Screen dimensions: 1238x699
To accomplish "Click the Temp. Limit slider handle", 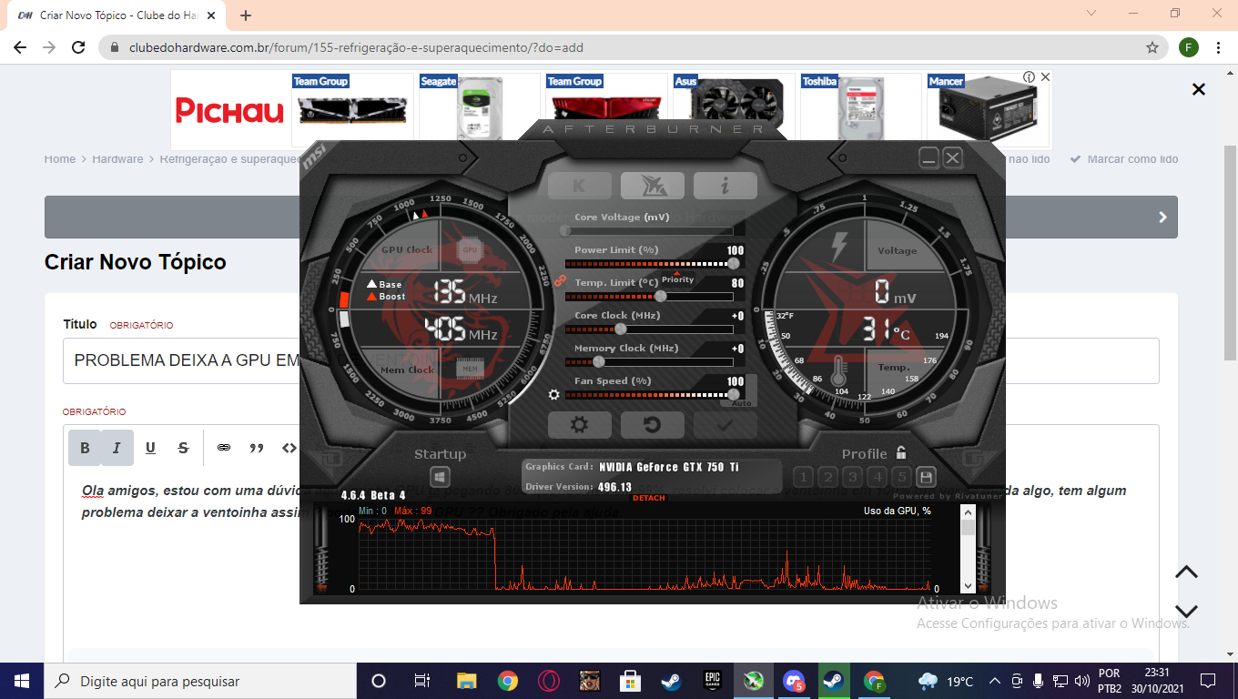I will 661,296.
